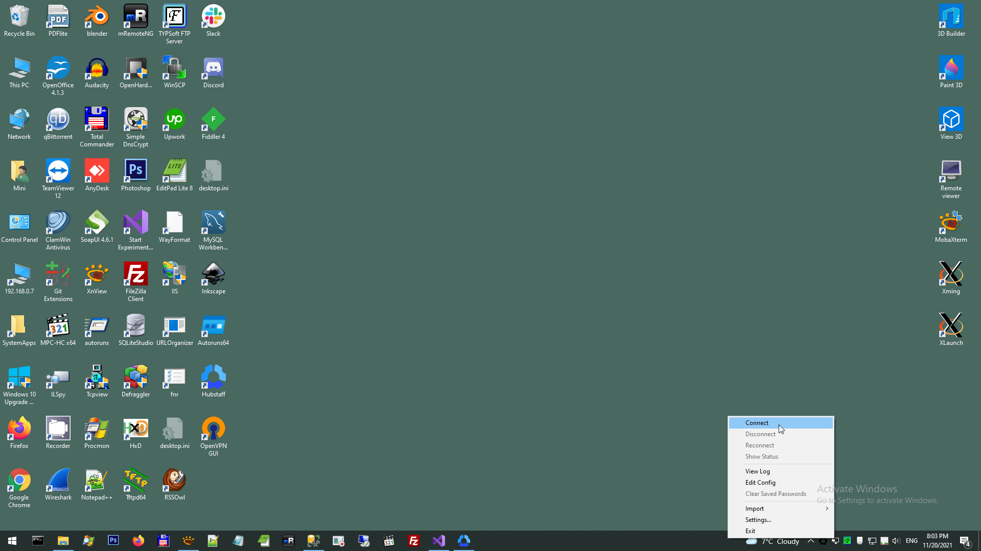Open the Windows Start button
This screenshot has width=981, height=551.
pos(12,541)
